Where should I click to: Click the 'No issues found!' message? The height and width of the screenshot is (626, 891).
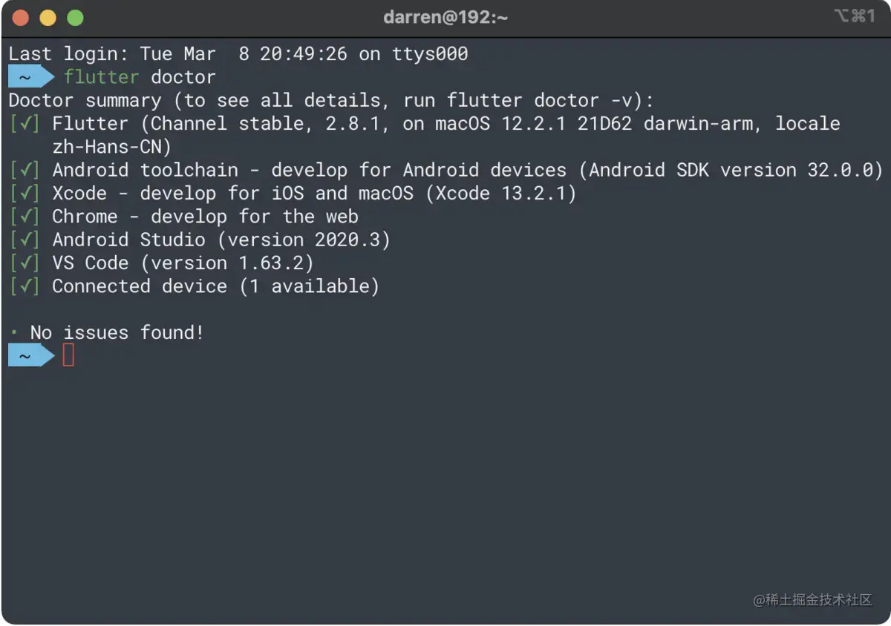(117, 333)
